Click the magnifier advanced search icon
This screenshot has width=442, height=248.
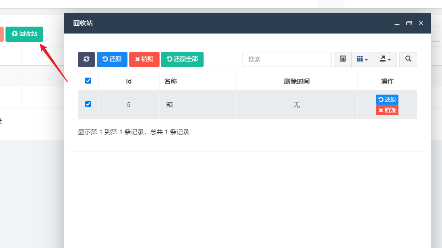point(408,59)
